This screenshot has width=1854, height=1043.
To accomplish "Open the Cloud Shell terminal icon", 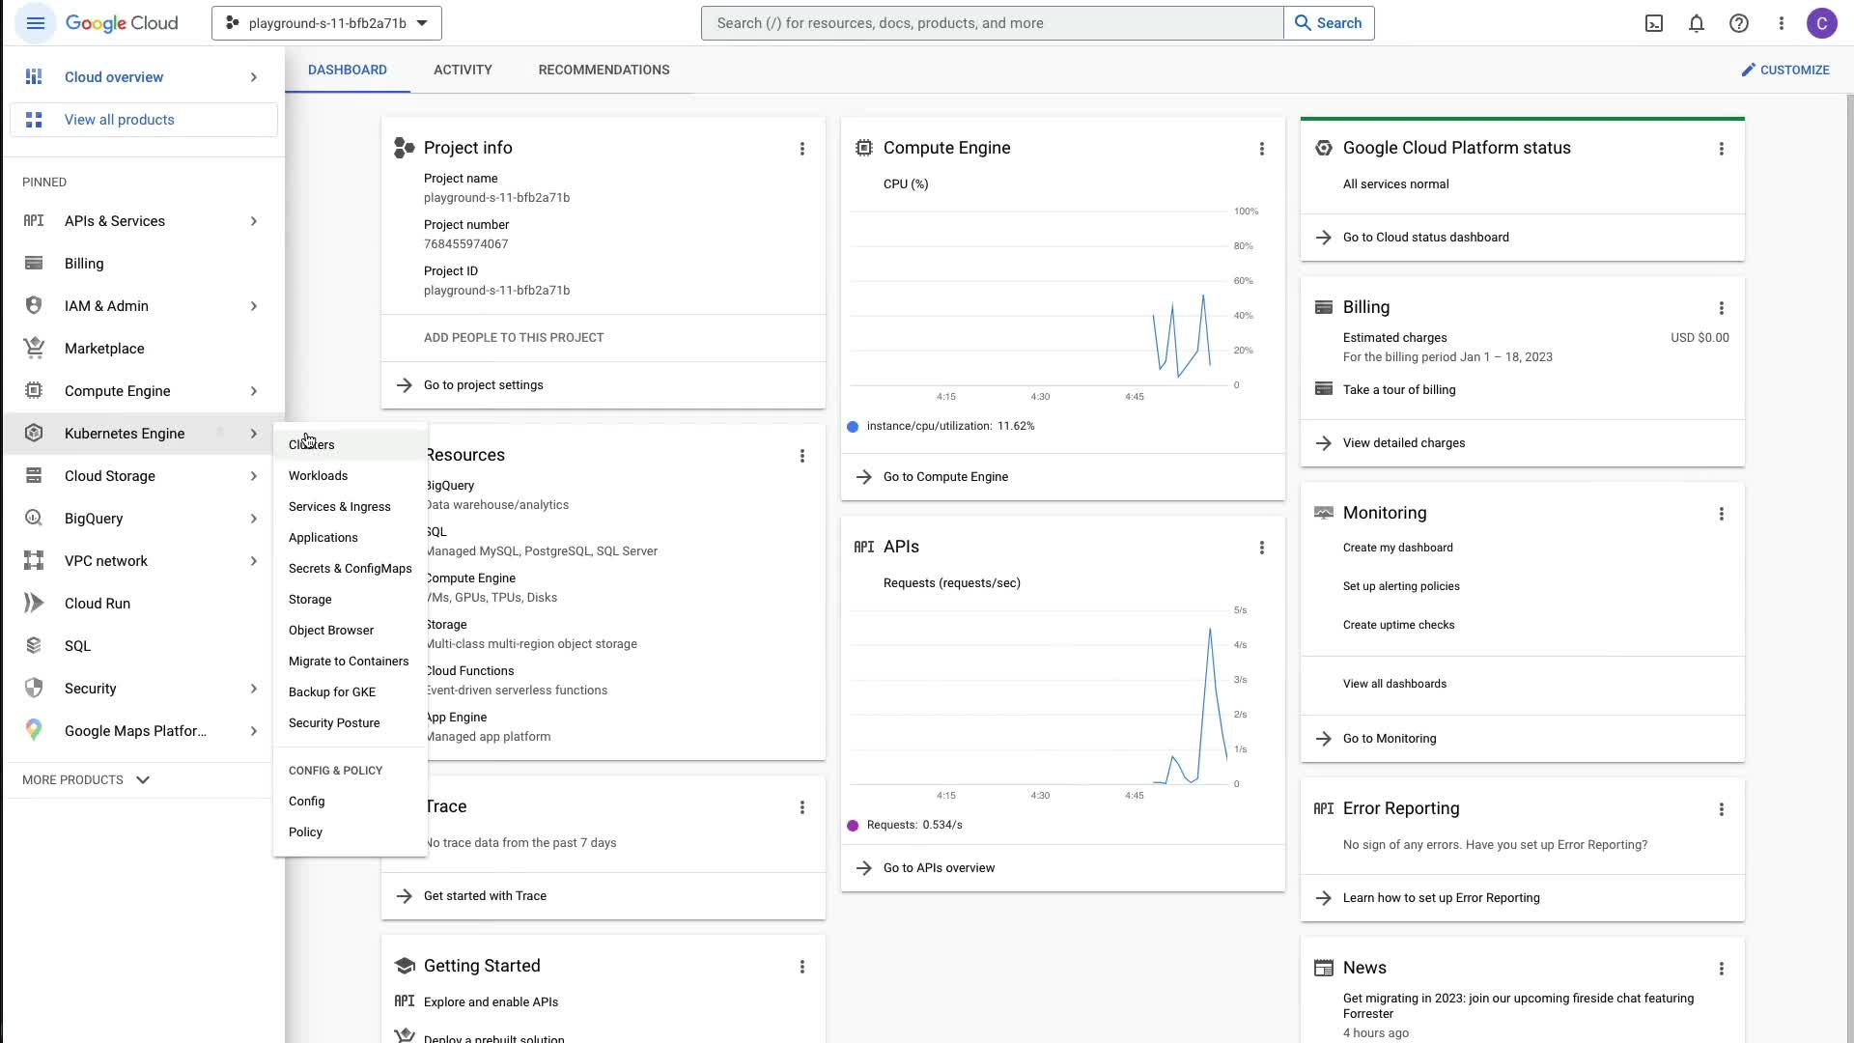I will (x=1654, y=23).
